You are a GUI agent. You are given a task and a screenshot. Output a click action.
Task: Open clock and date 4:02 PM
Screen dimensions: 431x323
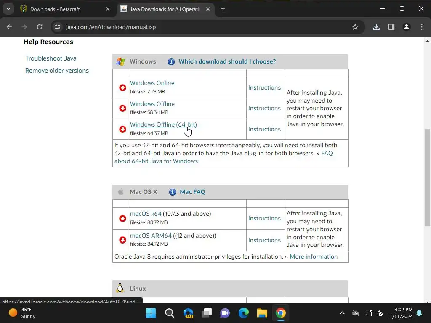coord(401,313)
